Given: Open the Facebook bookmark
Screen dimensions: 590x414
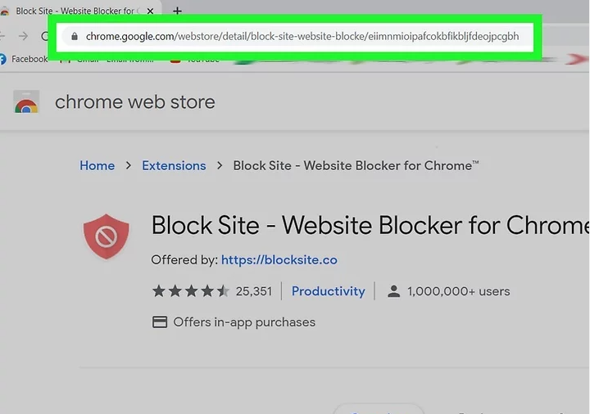Looking at the screenshot, I should 25,59.
